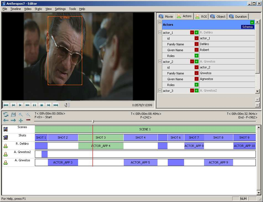The width and height of the screenshot is (263, 202).
Task: Collapse the actor_1 tree node
Action: (x=160, y=32)
